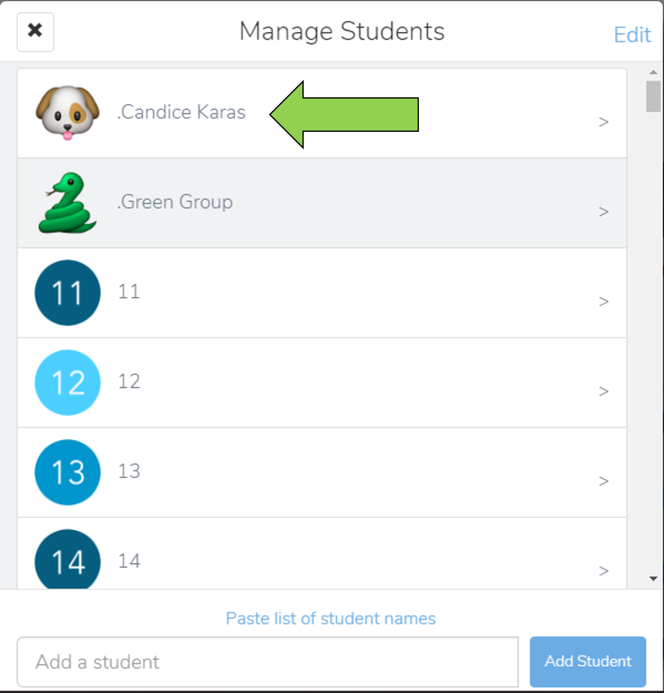
Task: Click the Add Student button
Action: 588,662
